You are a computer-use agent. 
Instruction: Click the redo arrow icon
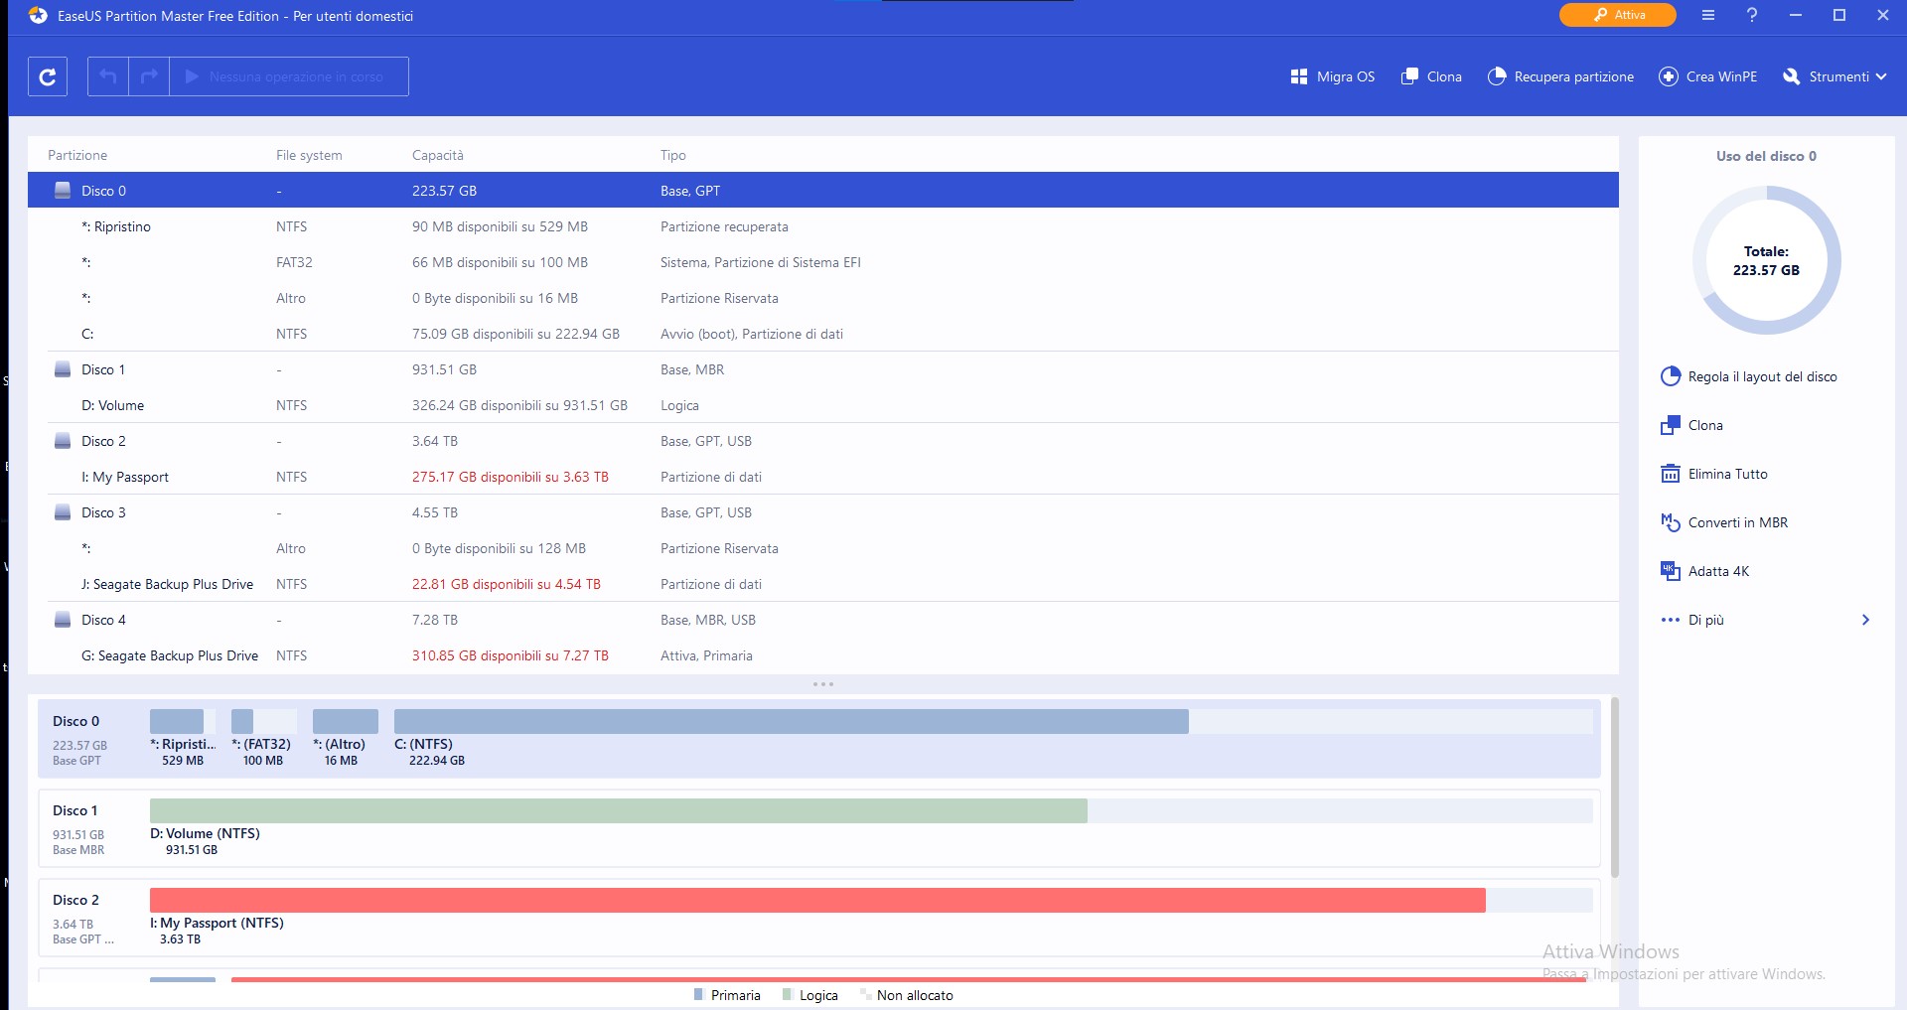click(x=149, y=76)
